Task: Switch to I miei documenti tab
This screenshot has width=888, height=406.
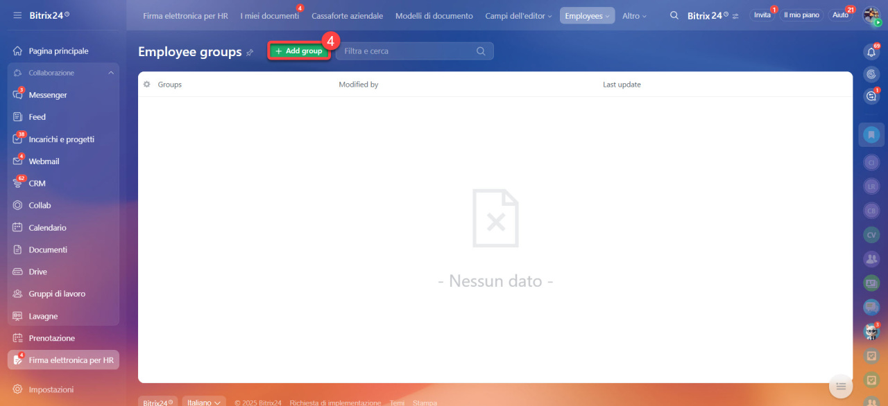Action: click(x=269, y=16)
